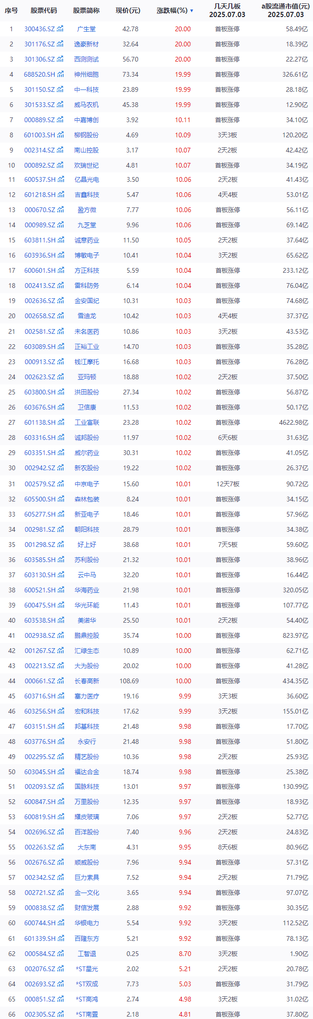The image size is (313, 1019).
Task: Select price value 108.69
Action: [129, 681]
